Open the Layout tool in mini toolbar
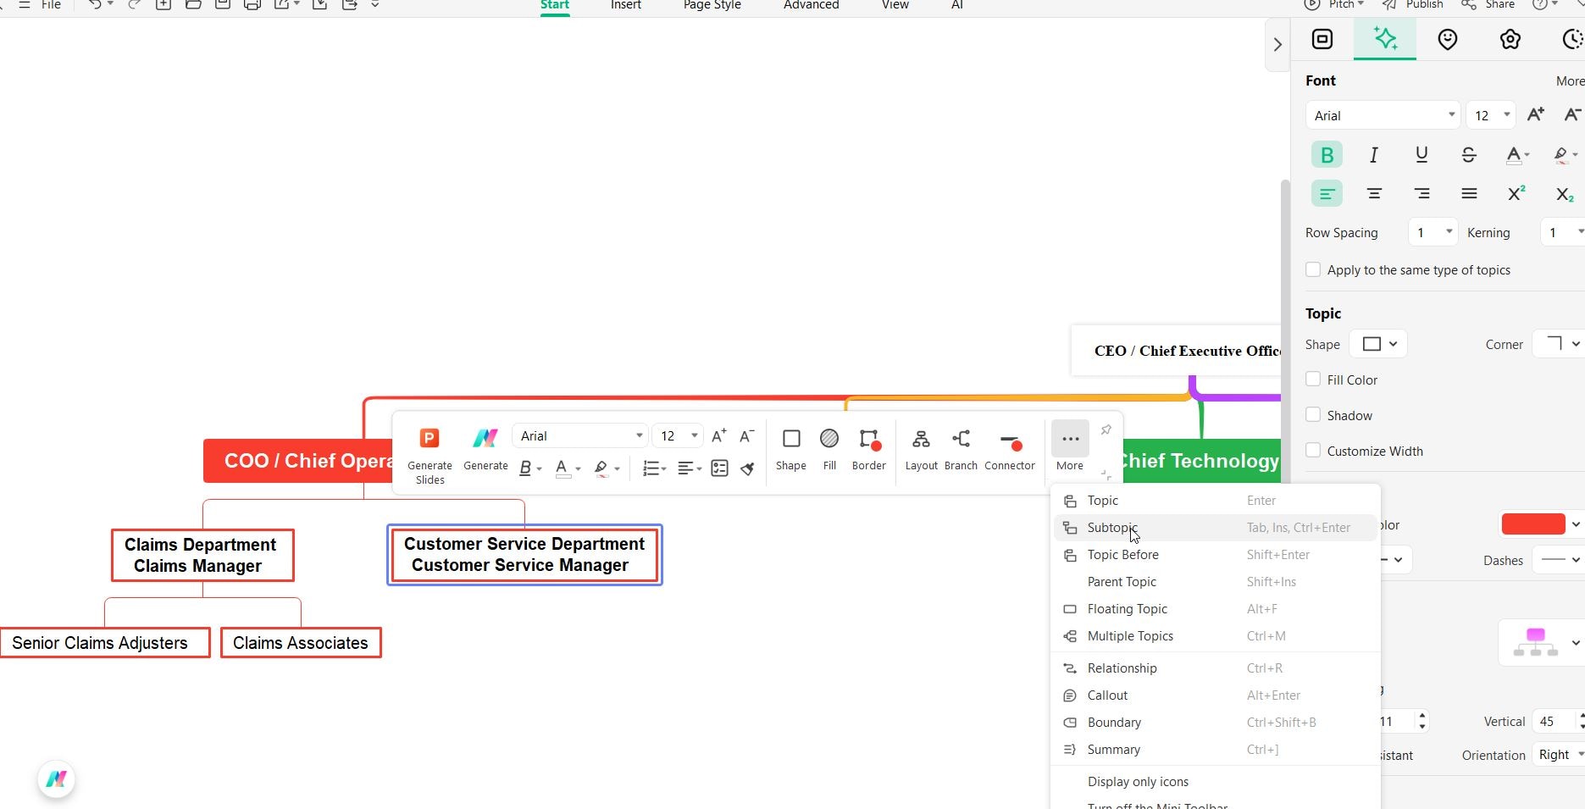The image size is (1585, 809). coord(921,449)
